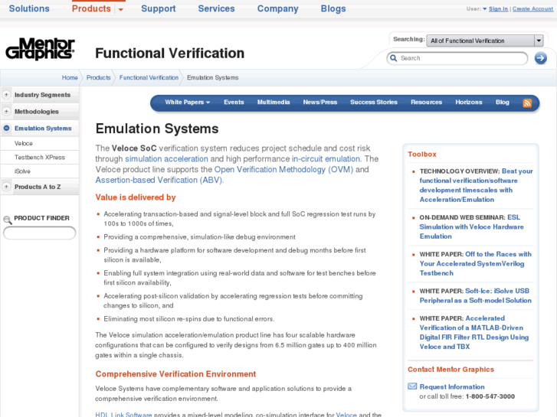
Task: Open the Multimedia tab
Action: pos(274,103)
